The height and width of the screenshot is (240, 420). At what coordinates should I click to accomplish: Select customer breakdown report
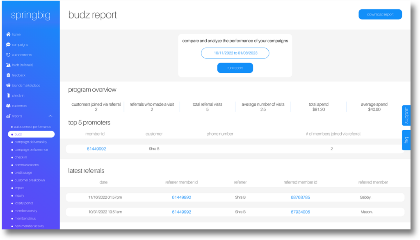[30, 180]
